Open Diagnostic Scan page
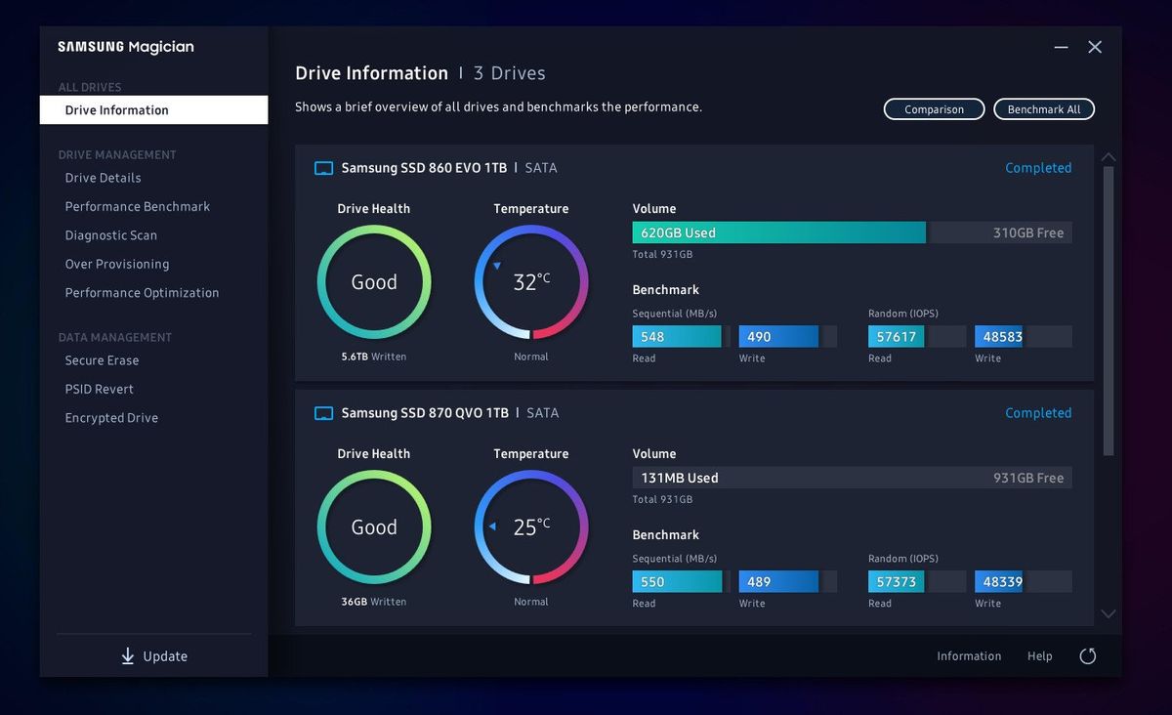This screenshot has width=1172, height=715. tap(110, 235)
